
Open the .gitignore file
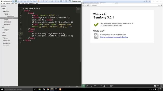pyautogui.click(x=5, y=39)
